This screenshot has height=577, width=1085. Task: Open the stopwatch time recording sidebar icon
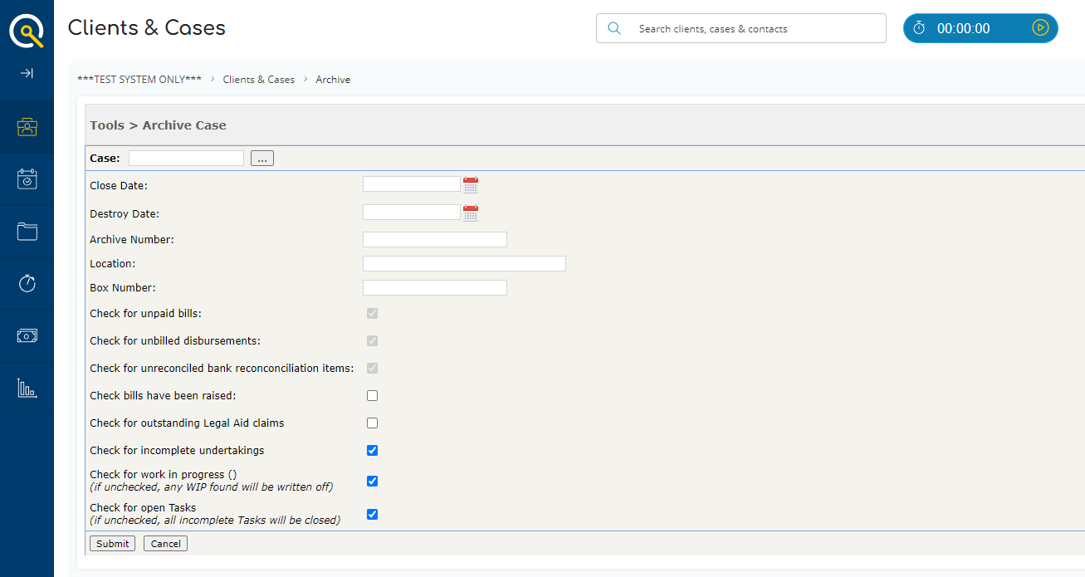27,283
